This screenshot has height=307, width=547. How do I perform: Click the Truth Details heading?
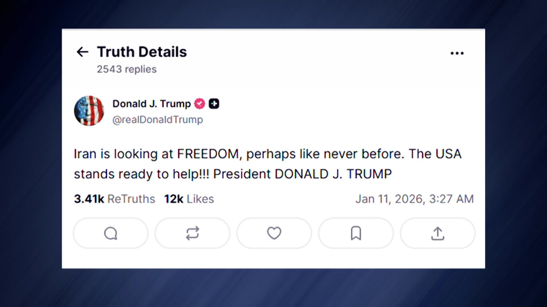point(141,52)
